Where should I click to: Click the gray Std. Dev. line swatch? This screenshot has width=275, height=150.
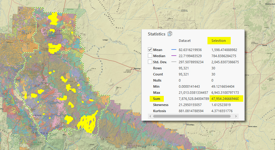tap(174, 62)
